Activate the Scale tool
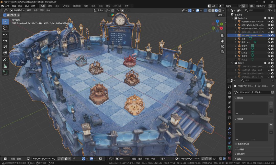 pyautogui.click(x=5, y=47)
